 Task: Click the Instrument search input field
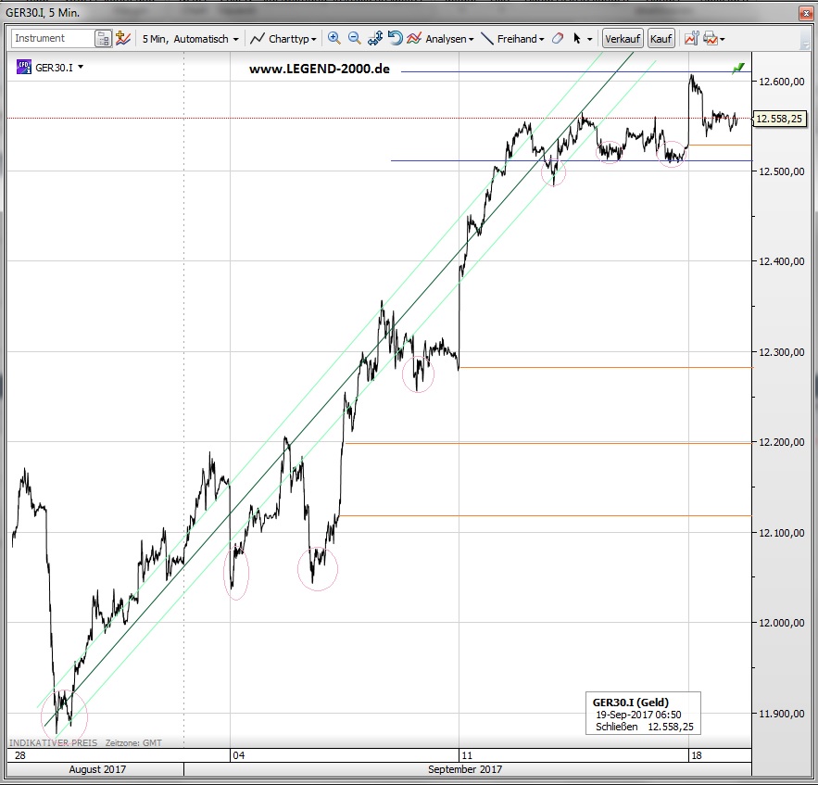[x=52, y=38]
